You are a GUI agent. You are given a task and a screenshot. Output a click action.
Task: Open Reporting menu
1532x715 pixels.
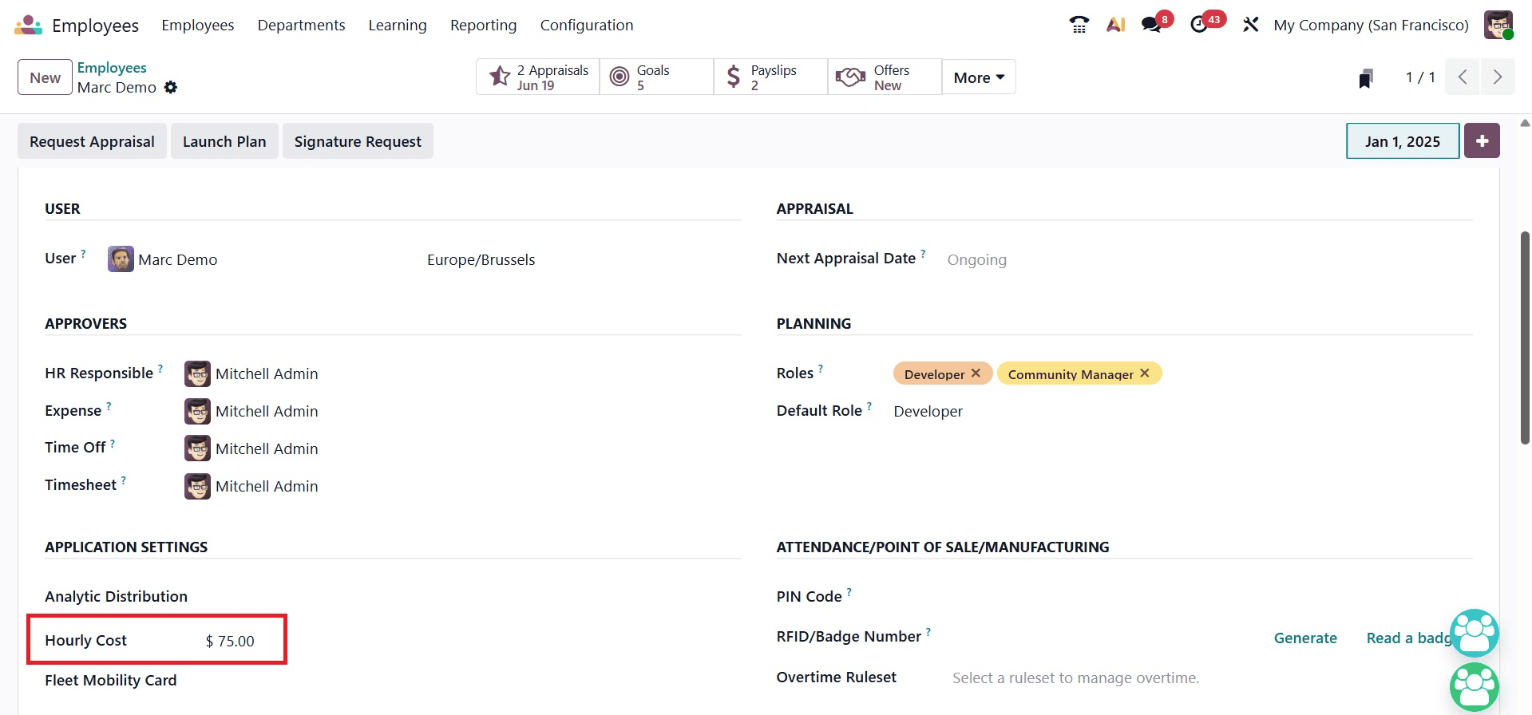[x=483, y=25]
